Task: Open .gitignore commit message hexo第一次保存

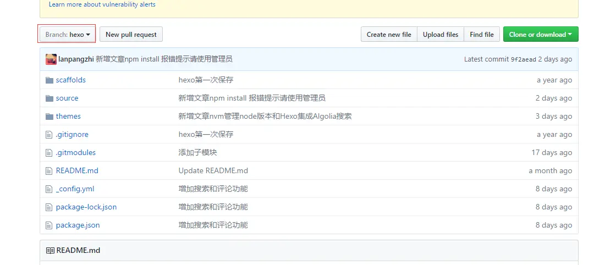Action: (x=206, y=134)
